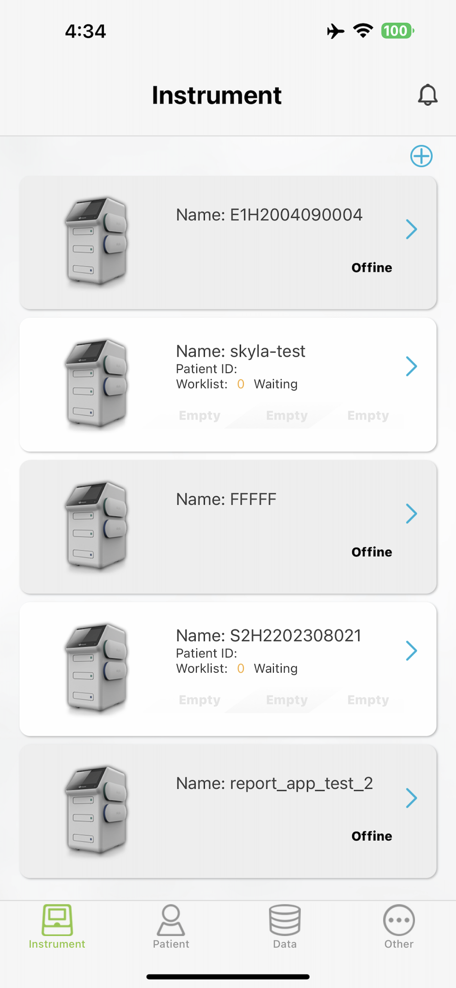Select the Instrument tab icon

[57, 921]
